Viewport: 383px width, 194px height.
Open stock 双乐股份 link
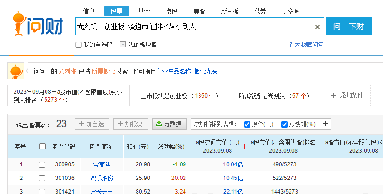(x=102, y=178)
